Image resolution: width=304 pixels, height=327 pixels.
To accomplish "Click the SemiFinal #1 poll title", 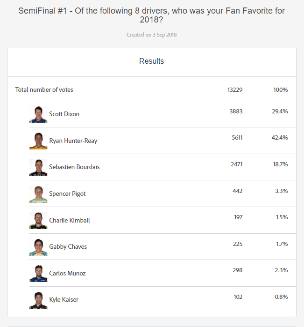I will [x=152, y=15].
